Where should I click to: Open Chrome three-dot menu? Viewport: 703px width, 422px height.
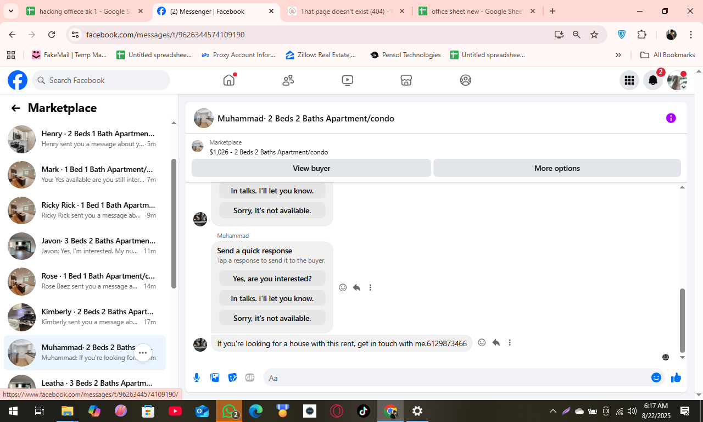[x=690, y=35]
